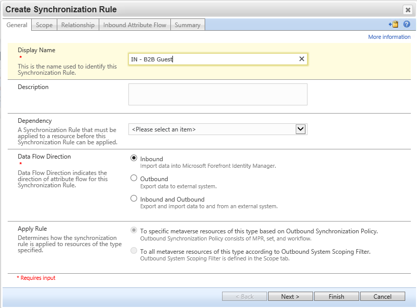Open the Relationship tab

coord(78,25)
